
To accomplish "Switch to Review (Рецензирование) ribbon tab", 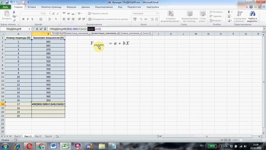I will click(x=104, y=7).
